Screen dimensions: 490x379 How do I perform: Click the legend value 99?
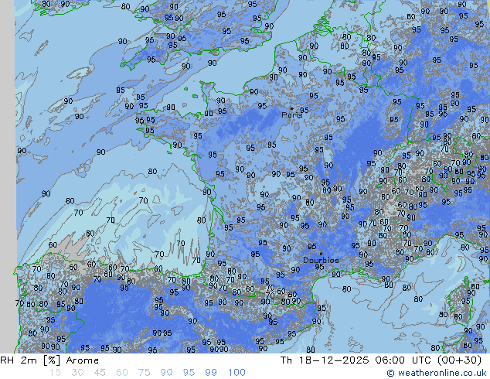pos(211,373)
